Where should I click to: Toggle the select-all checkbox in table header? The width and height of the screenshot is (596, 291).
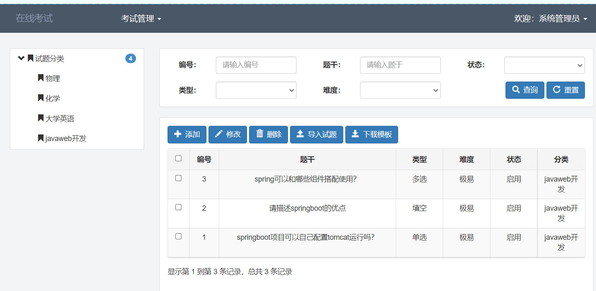coord(178,158)
